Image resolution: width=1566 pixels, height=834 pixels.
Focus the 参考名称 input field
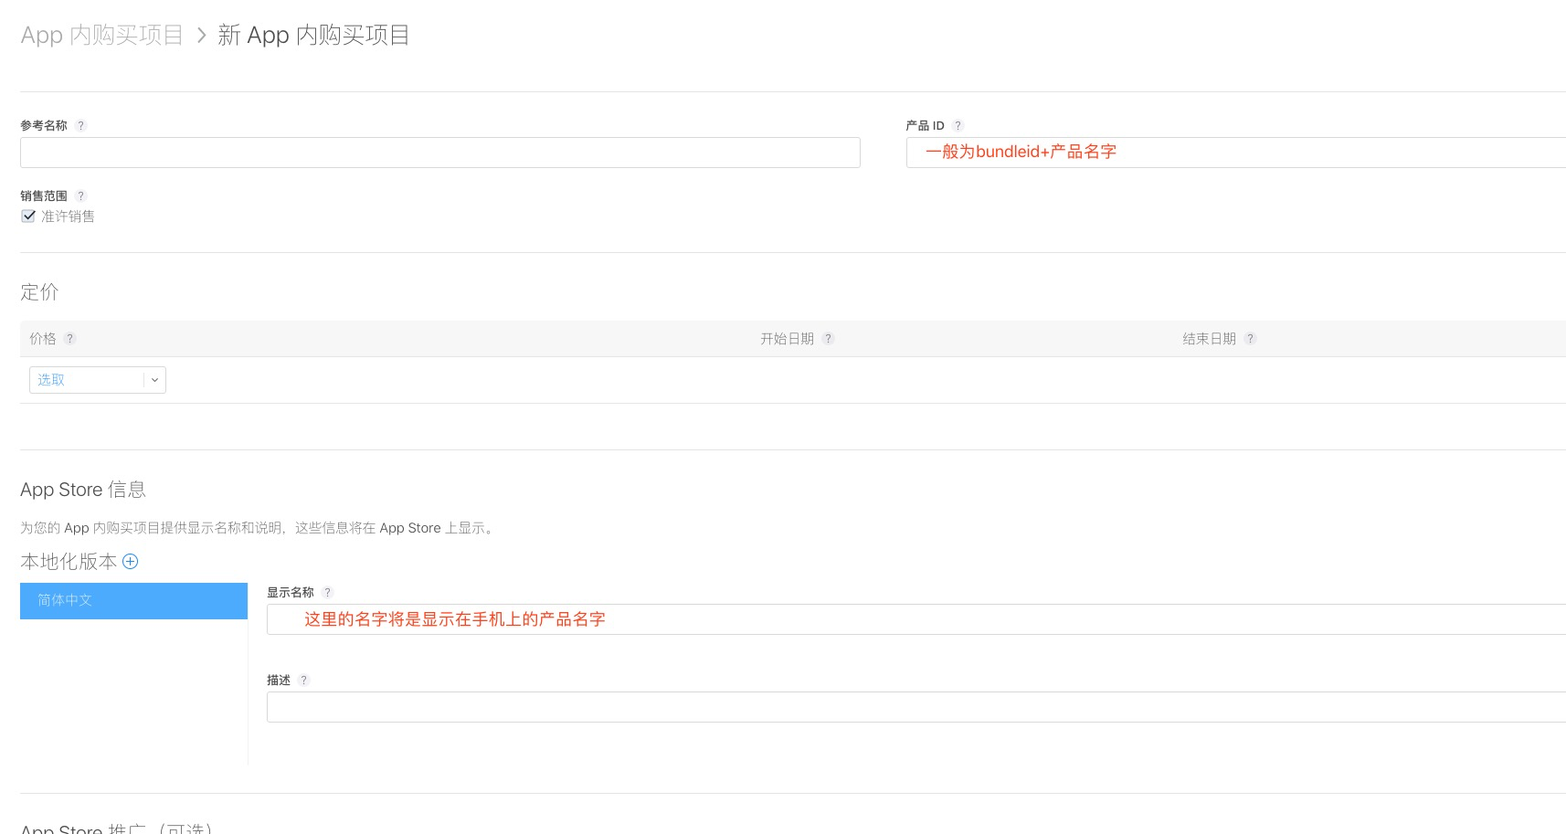(x=440, y=153)
